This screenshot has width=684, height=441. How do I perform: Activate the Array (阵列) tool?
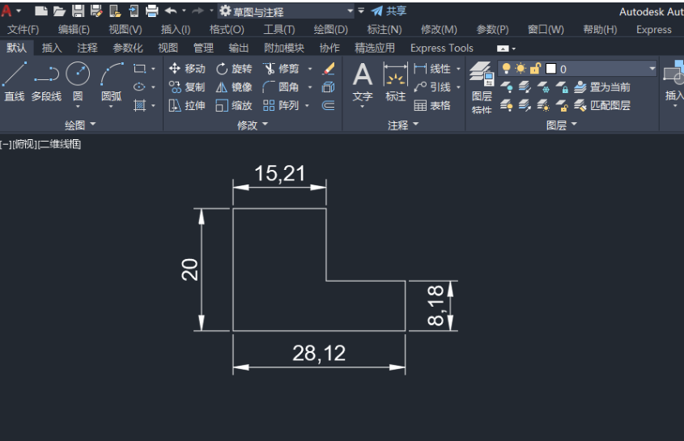point(281,105)
